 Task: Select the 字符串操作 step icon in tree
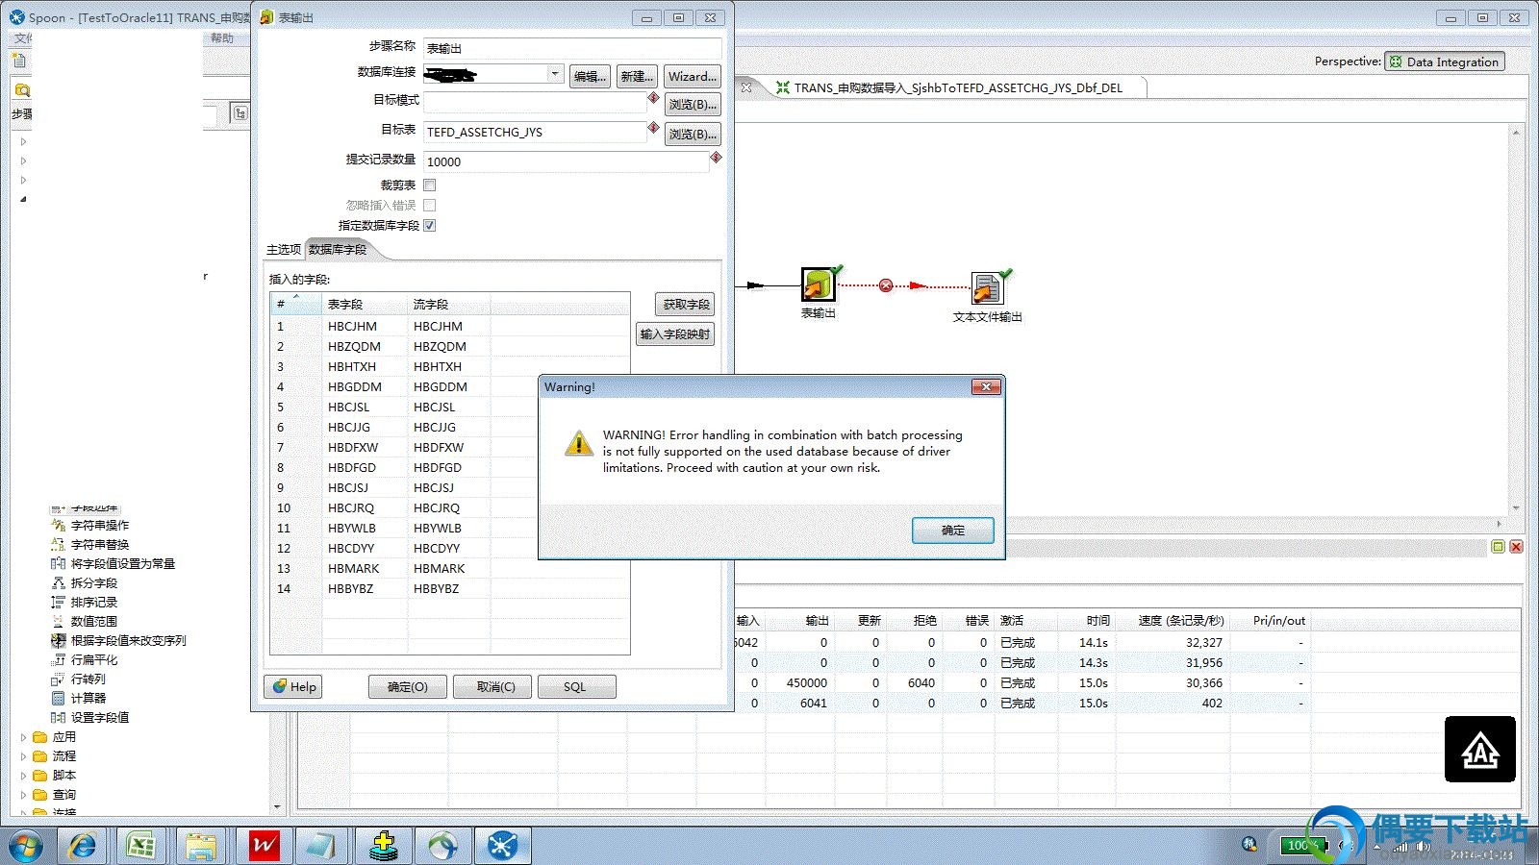point(58,525)
